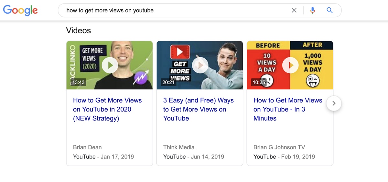Click the Brian Dean channel name
388x182 pixels.
pyautogui.click(x=87, y=147)
